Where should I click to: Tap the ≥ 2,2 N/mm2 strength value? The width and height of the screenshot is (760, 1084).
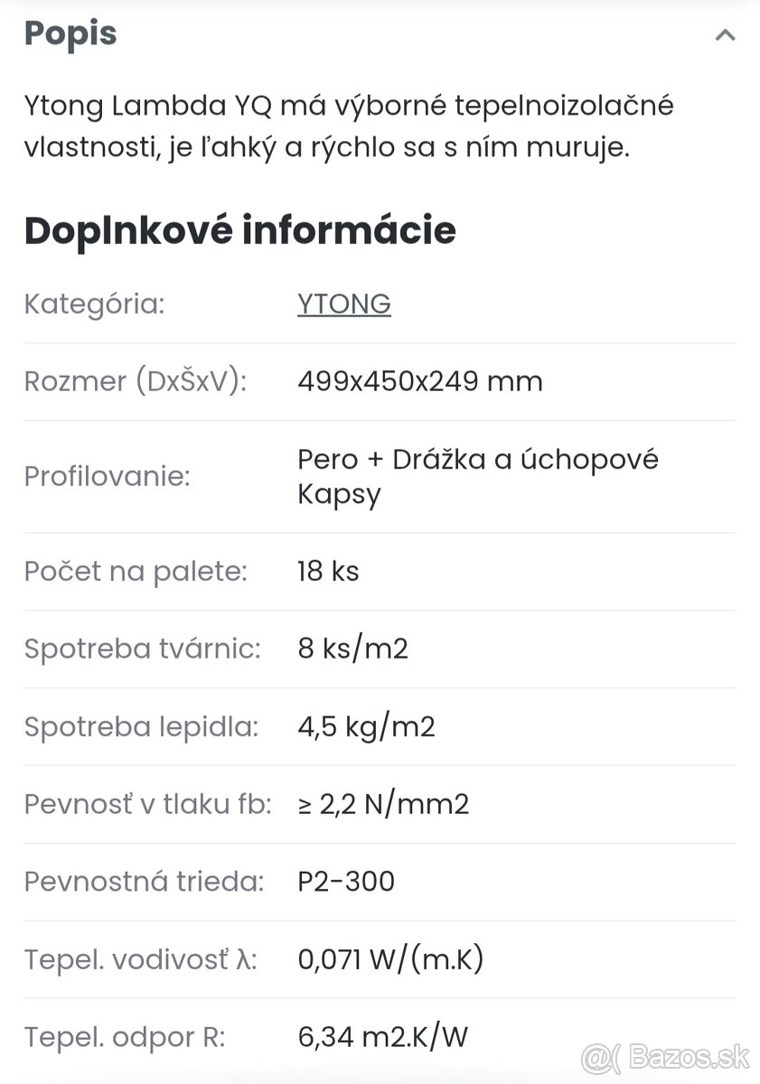pyautogui.click(x=383, y=804)
